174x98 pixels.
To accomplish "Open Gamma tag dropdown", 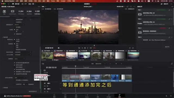I will pyautogui.click(x=23, y=55).
